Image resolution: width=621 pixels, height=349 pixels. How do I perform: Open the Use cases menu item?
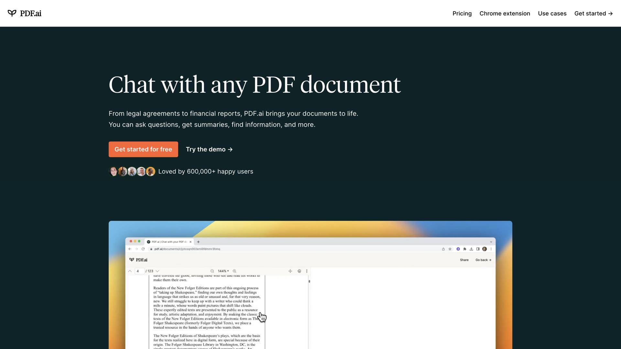click(x=552, y=13)
